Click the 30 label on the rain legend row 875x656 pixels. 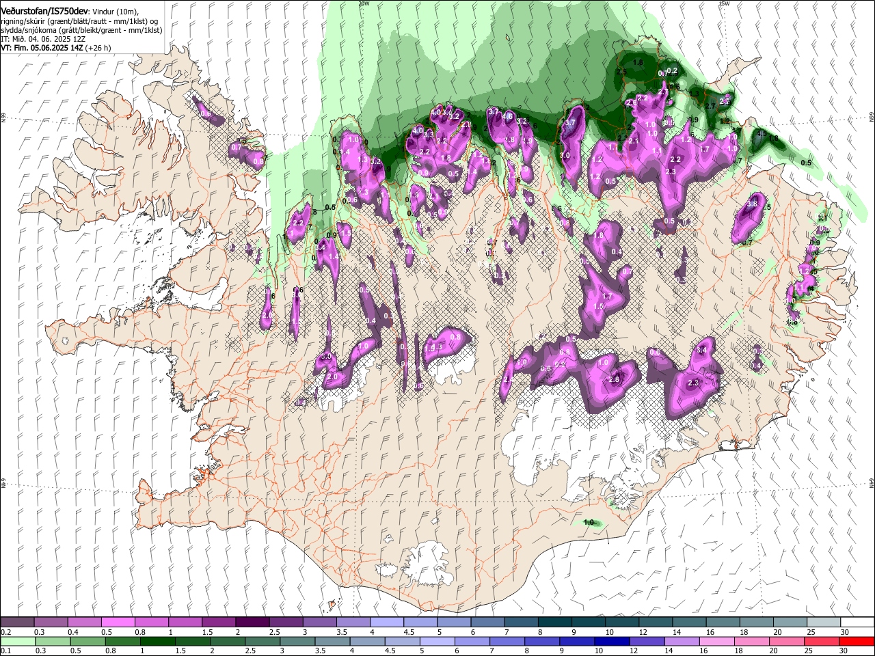click(844, 651)
